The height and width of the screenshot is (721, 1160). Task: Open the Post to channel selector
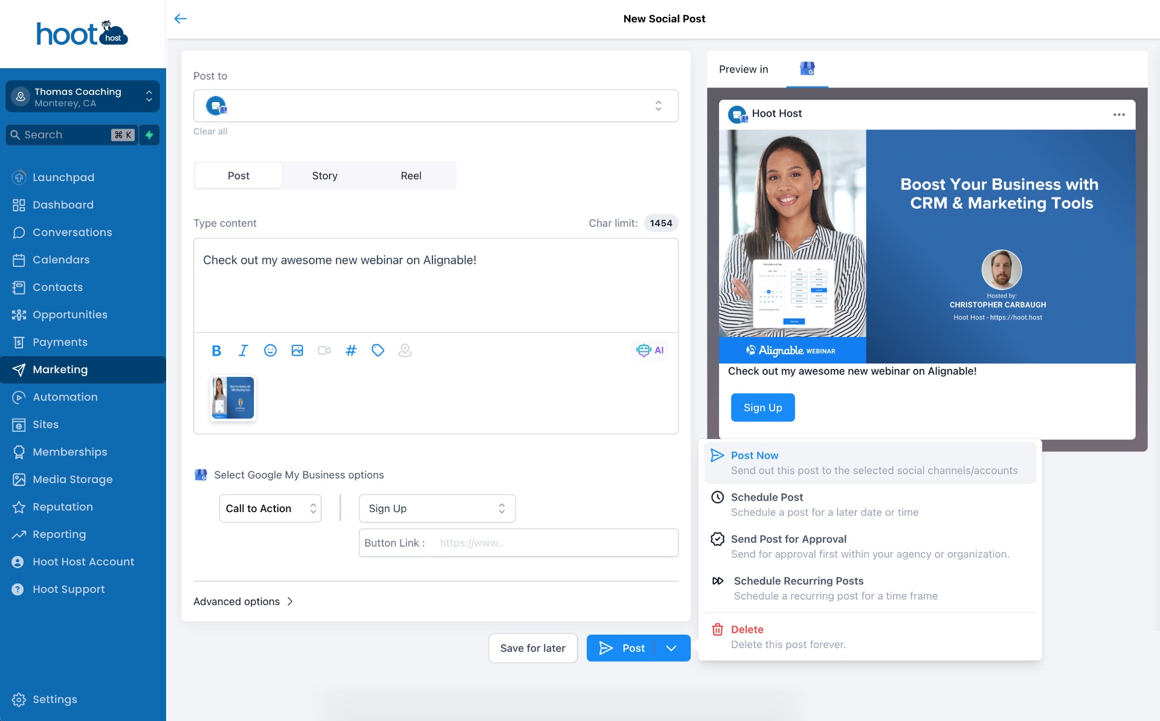point(436,105)
